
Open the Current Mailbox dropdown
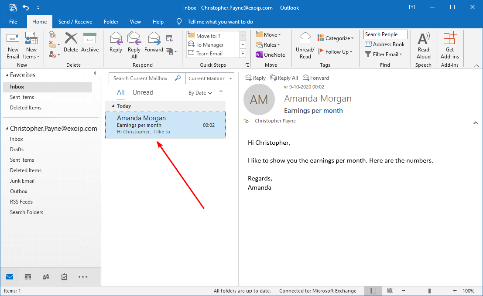click(209, 78)
